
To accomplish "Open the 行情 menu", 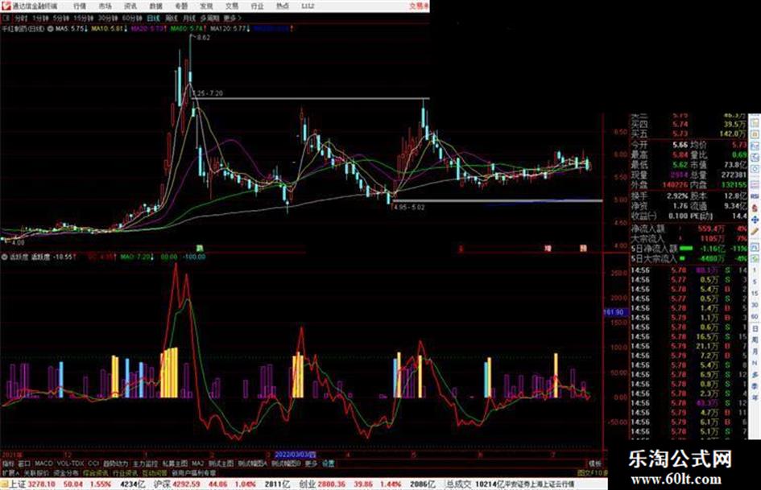I will pos(80,6).
